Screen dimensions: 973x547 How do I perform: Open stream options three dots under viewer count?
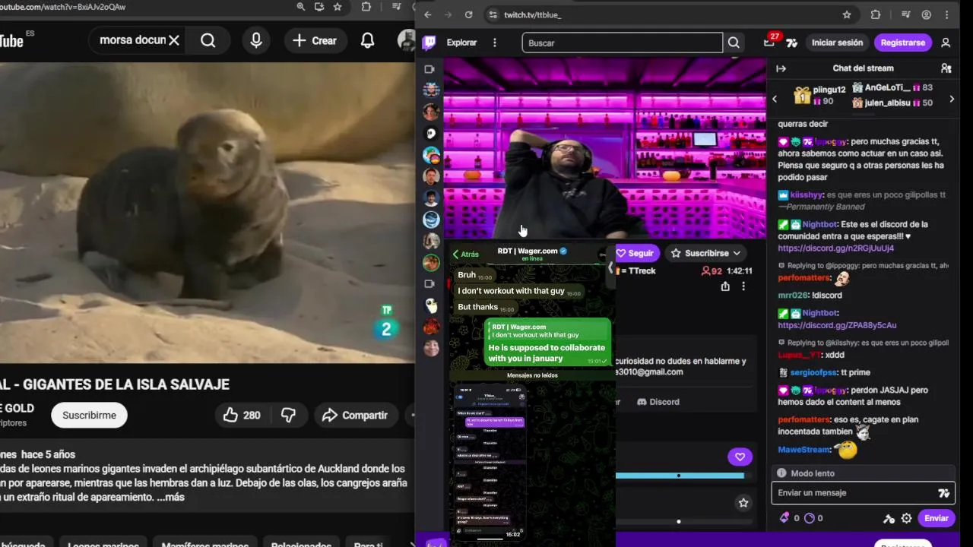point(743,286)
